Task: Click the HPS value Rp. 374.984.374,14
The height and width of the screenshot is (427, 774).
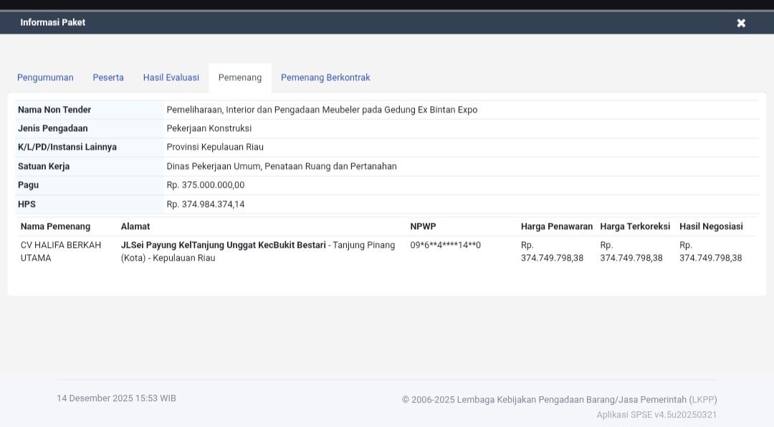Action: (206, 204)
